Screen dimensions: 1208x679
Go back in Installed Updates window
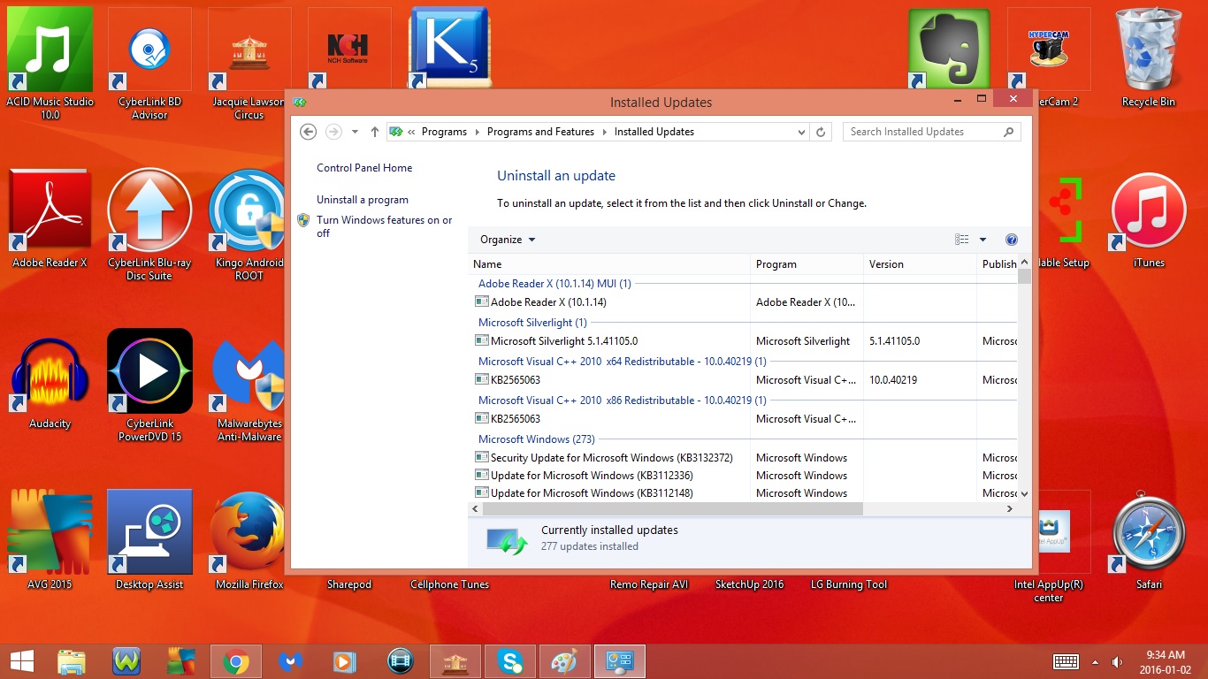point(308,132)
